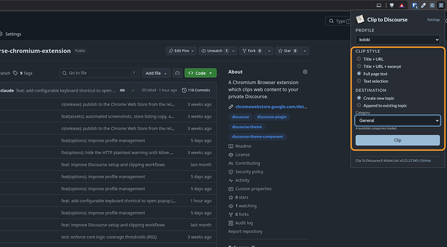The height and width of the screenshot is (247, 447).
Task: Star the repository with the Star button
Action: [x=288, y=50]
